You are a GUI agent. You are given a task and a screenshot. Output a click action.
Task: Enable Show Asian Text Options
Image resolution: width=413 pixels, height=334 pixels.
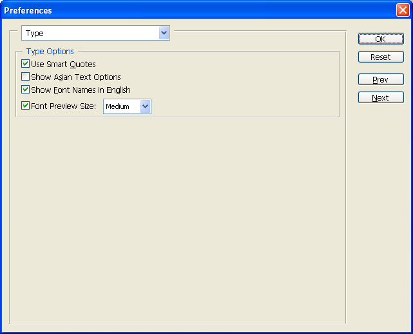tap(25, 77)
